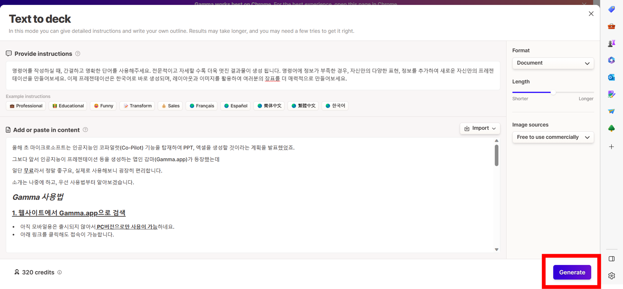This screenshot has height=289, width=623.
Task: Click the credits info icon
Action: pyautogui.click(x=59, y=272)
